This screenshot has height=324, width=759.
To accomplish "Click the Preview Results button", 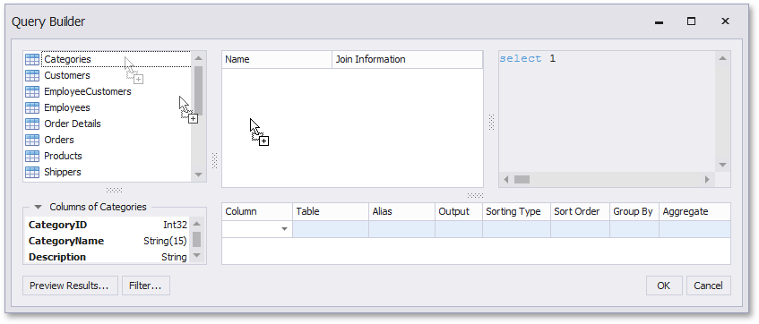I will (70, 286).
